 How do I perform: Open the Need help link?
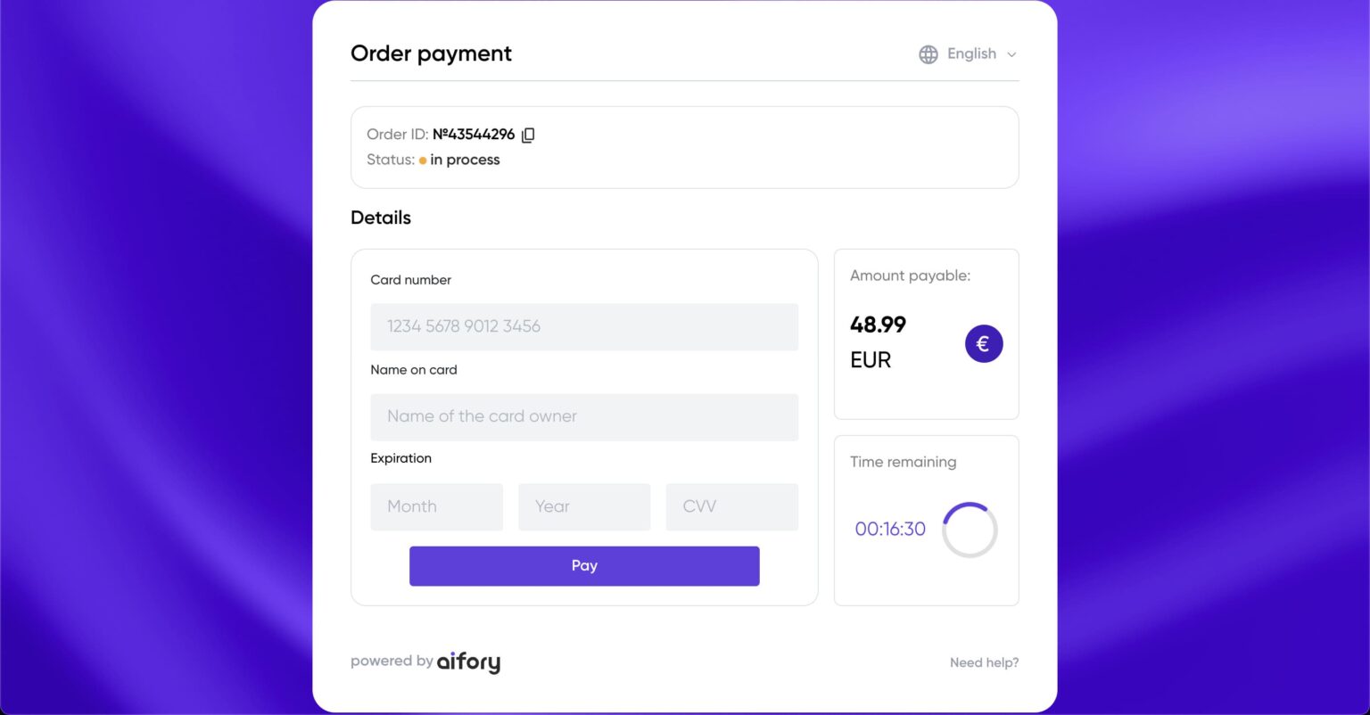pos(984,662)
